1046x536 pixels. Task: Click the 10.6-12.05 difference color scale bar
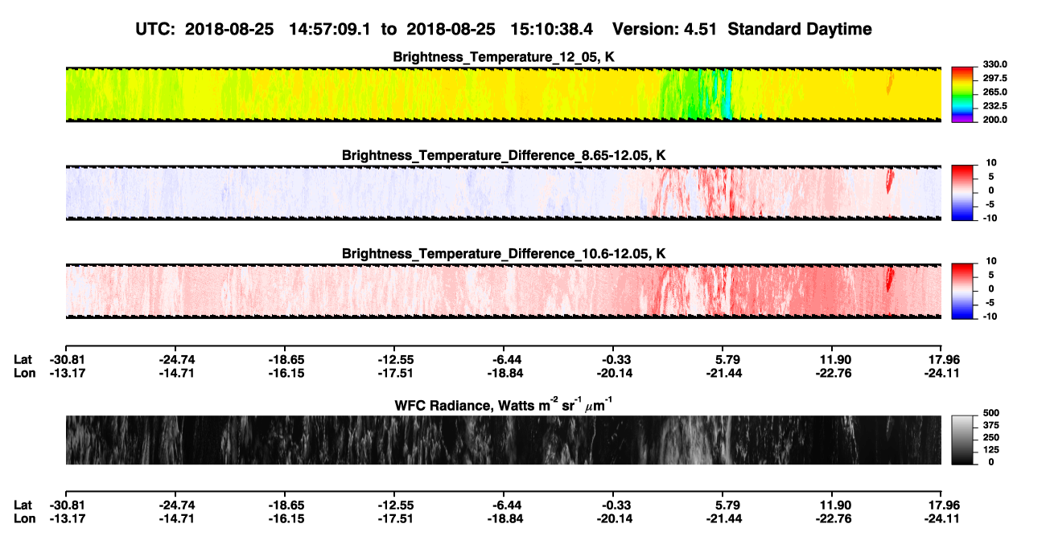point(962,290)
